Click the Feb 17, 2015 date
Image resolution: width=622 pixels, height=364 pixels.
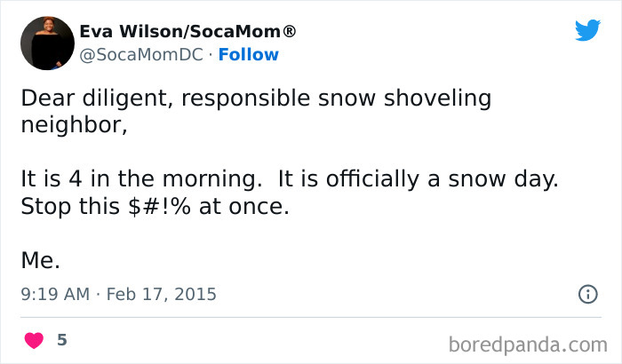pyautogui.click(x=161, y=294)
